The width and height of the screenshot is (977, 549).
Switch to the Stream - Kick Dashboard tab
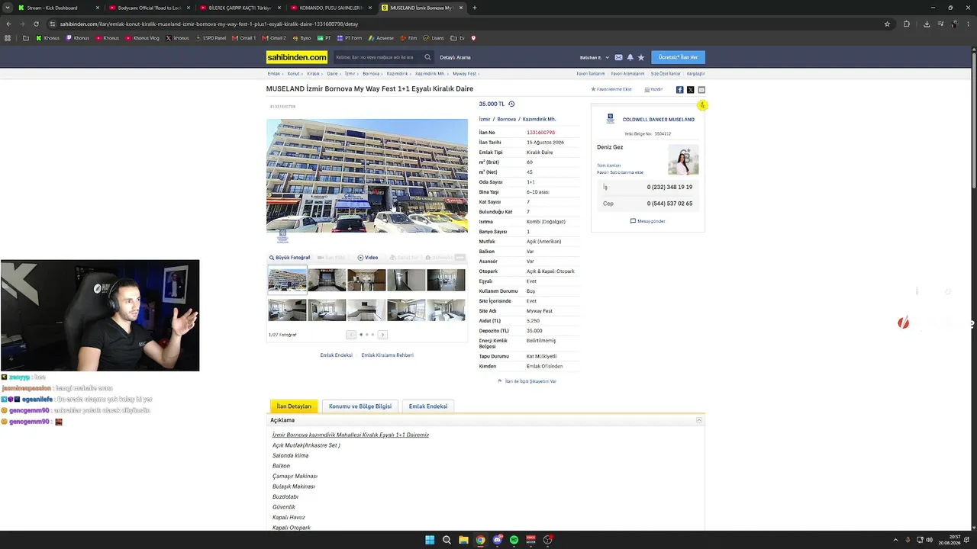(x=57, y=8)
